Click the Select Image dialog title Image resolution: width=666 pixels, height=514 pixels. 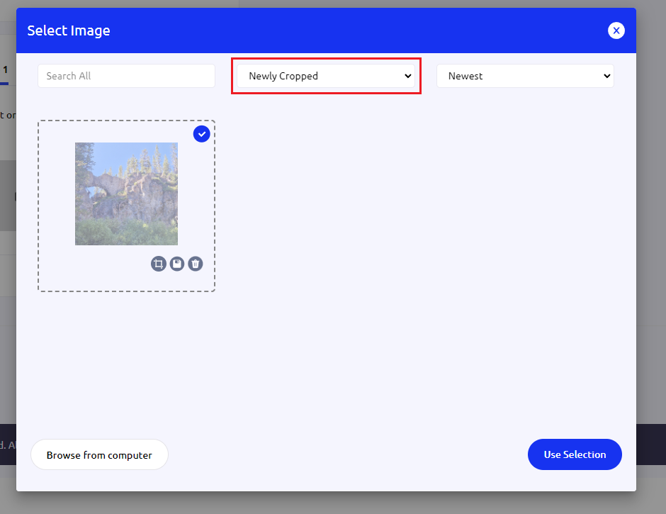69,30
